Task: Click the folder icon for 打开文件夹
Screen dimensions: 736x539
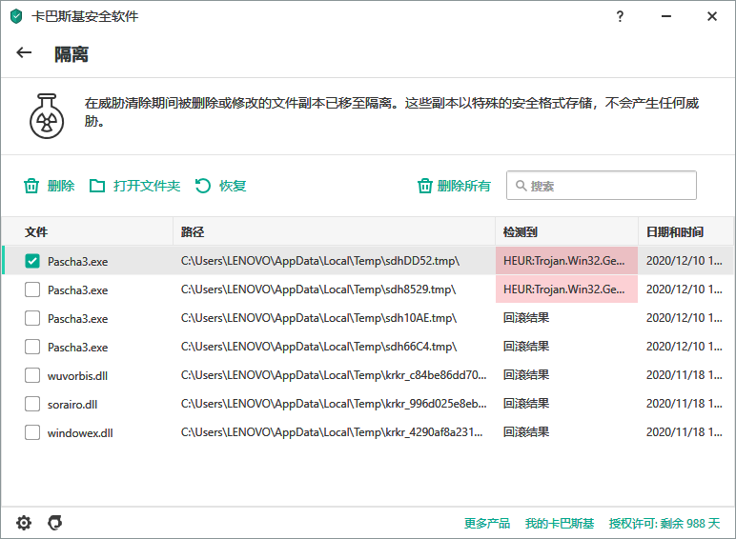Action: point(97,186)
